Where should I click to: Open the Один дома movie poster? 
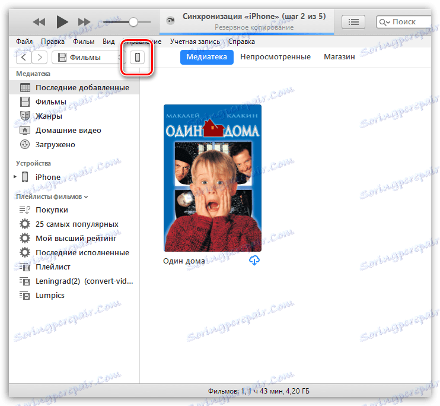[212, 178]
